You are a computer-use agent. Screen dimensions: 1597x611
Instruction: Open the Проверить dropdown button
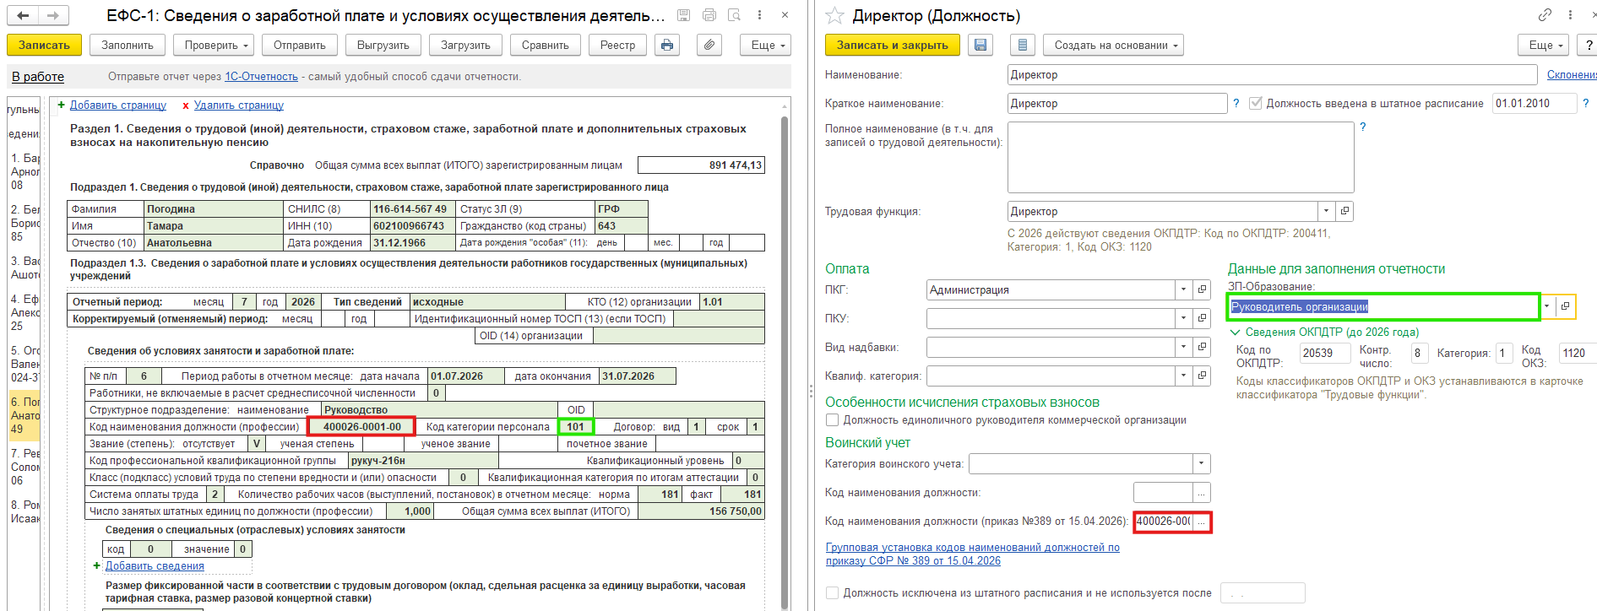216,45
